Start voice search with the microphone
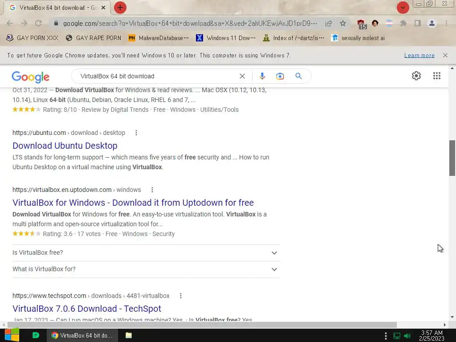 coord(262,76)
